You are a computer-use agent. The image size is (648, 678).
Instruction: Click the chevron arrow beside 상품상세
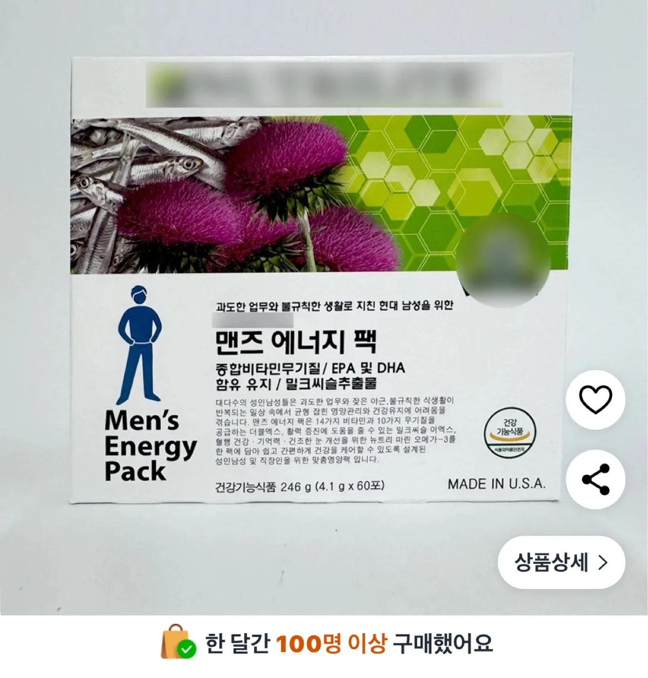(x=603, y=562)
